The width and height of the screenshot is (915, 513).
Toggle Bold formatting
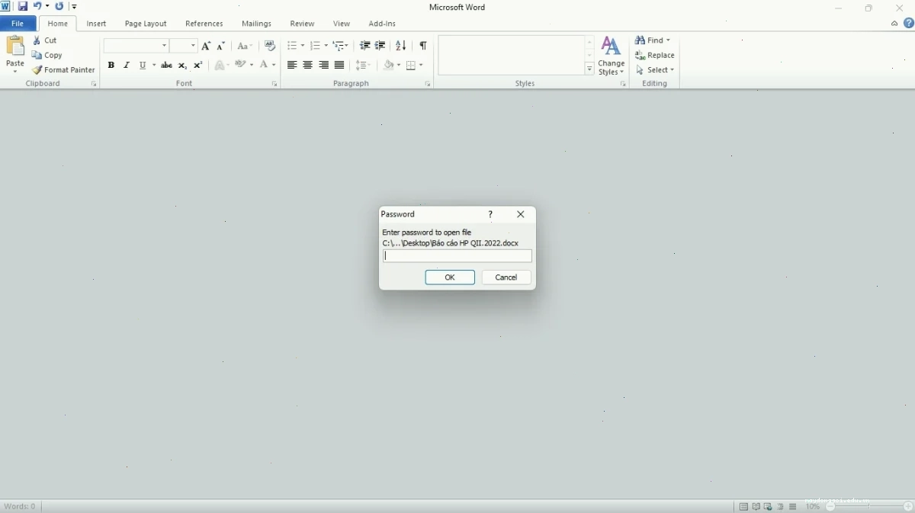coord(111,66)
